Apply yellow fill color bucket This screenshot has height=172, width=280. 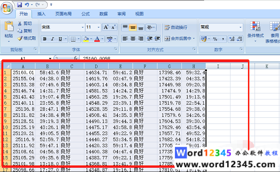tap(86, 39)
